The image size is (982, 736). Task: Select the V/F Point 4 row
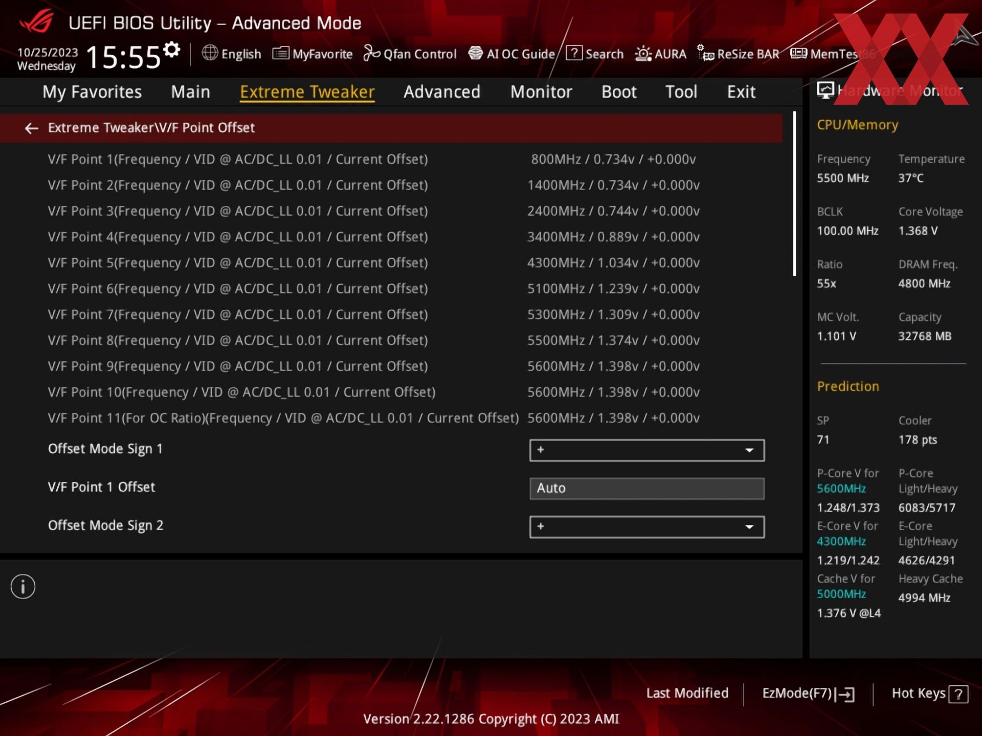[x=391, y=238]
